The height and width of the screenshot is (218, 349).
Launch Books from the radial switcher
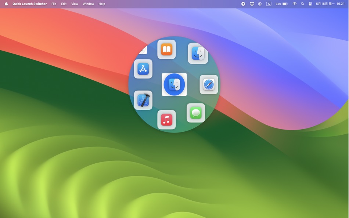tap(166, 50)
